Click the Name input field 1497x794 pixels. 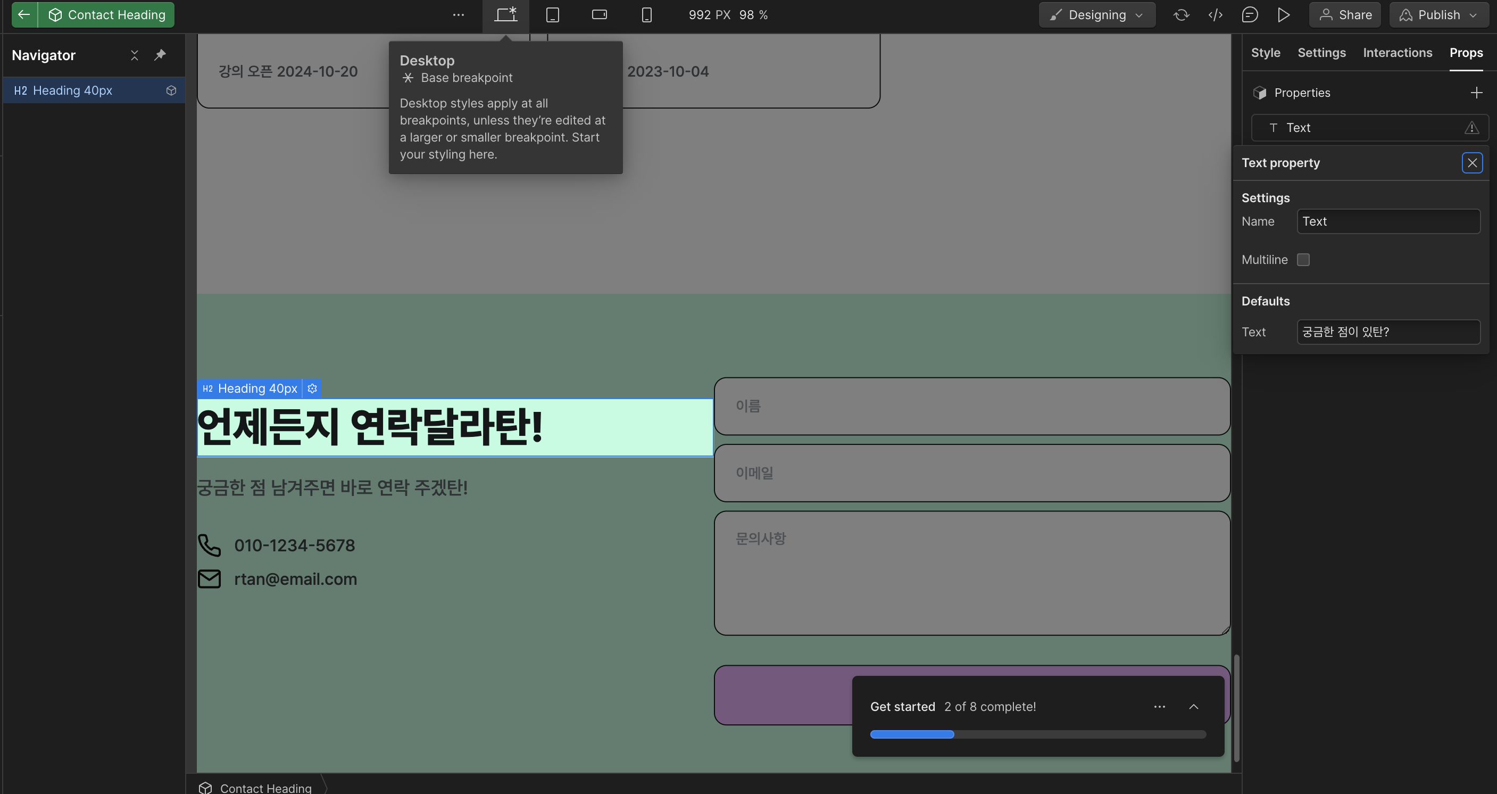point(1388,221)
